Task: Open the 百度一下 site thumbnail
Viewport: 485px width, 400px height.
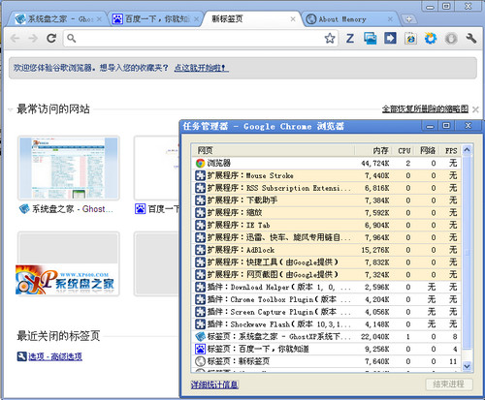Action: click(156, 168)
